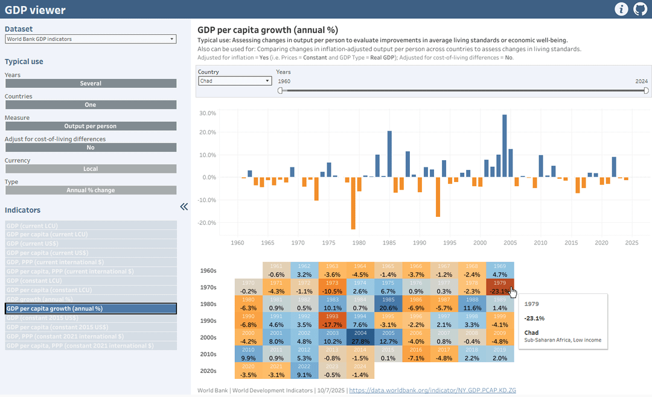Screen dimensions: 652x397
Task: Toggle the Currency 'Local' filter
Action: tap(91, 169)
